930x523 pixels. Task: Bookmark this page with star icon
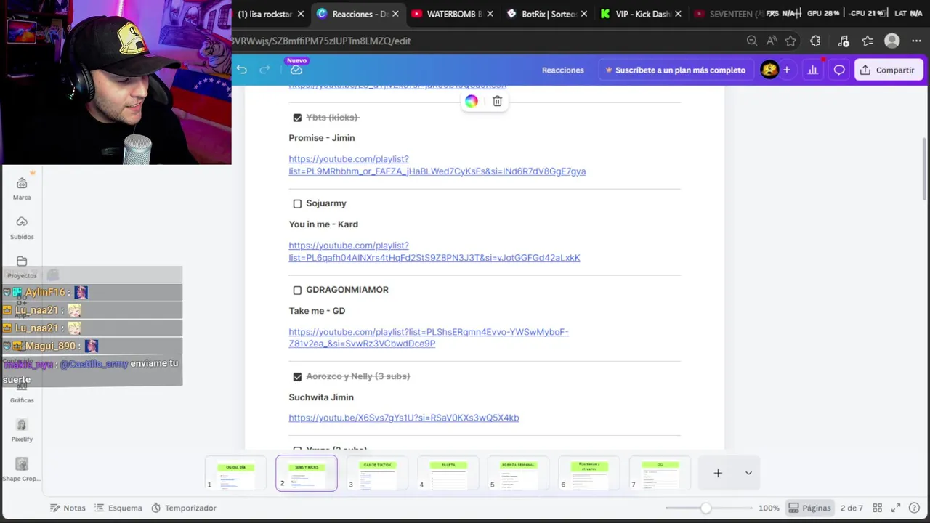click(790, 41)
